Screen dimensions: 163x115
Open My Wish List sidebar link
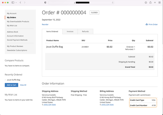tap(12, 26)
